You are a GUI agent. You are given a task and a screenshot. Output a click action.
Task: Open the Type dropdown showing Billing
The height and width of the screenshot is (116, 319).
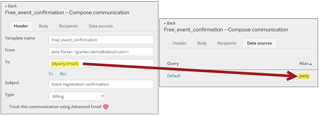pyautogui.click(x=77, y=96)
